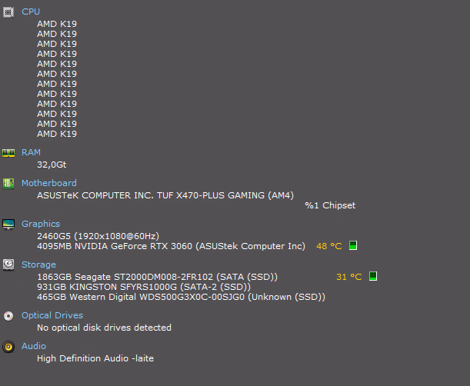Click the Audio speaker icon
Image resolution: width=470 pixels, height=386 pixels.
pyautogui.click(x=8, y=347)
